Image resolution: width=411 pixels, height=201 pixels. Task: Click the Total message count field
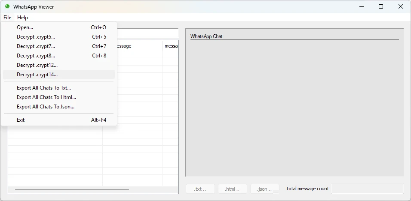368,189
